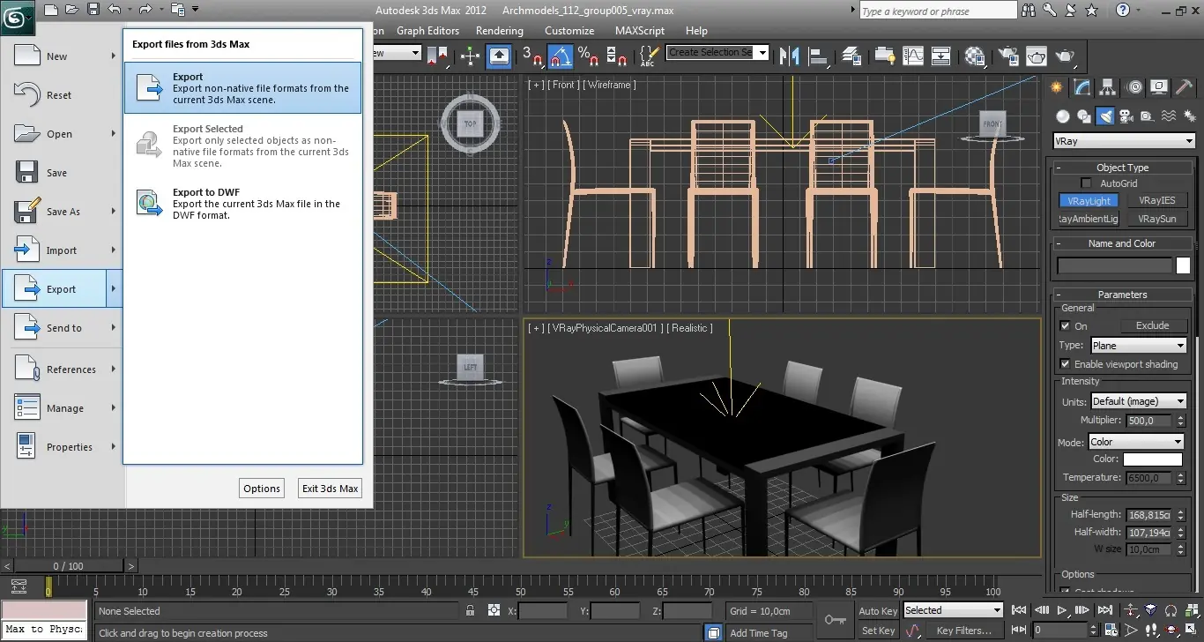Open the 3ds Max application button
The image size is (1204, 642).
coord(18,16)
